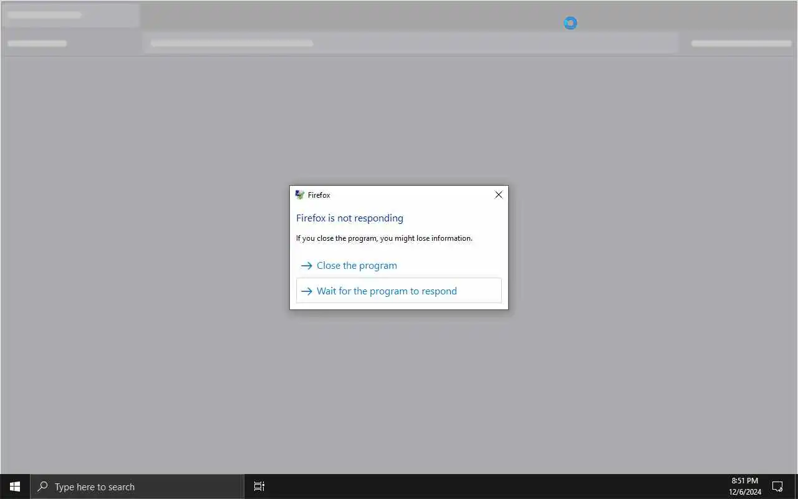Close the Firefox not responding dialog
The height and width of the screenshot is (499, 798).
coord(498,195)
